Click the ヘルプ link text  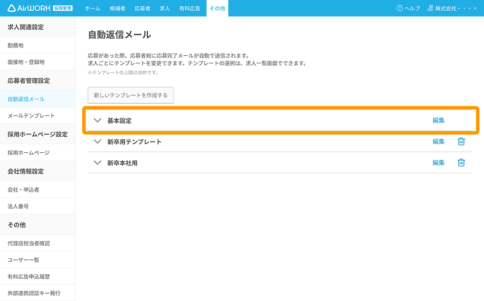[412, 9]
